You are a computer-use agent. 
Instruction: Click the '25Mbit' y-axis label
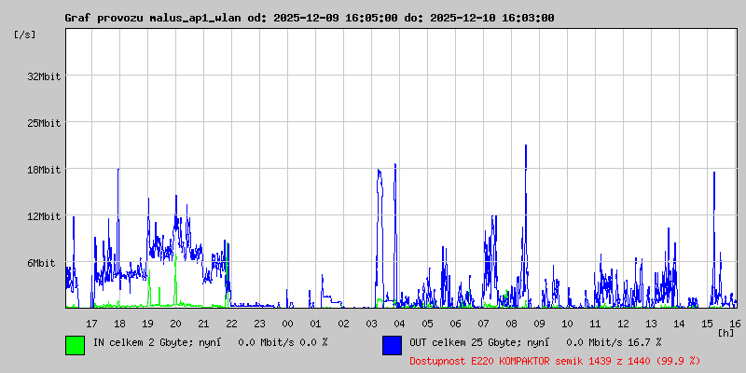point(44,123)
